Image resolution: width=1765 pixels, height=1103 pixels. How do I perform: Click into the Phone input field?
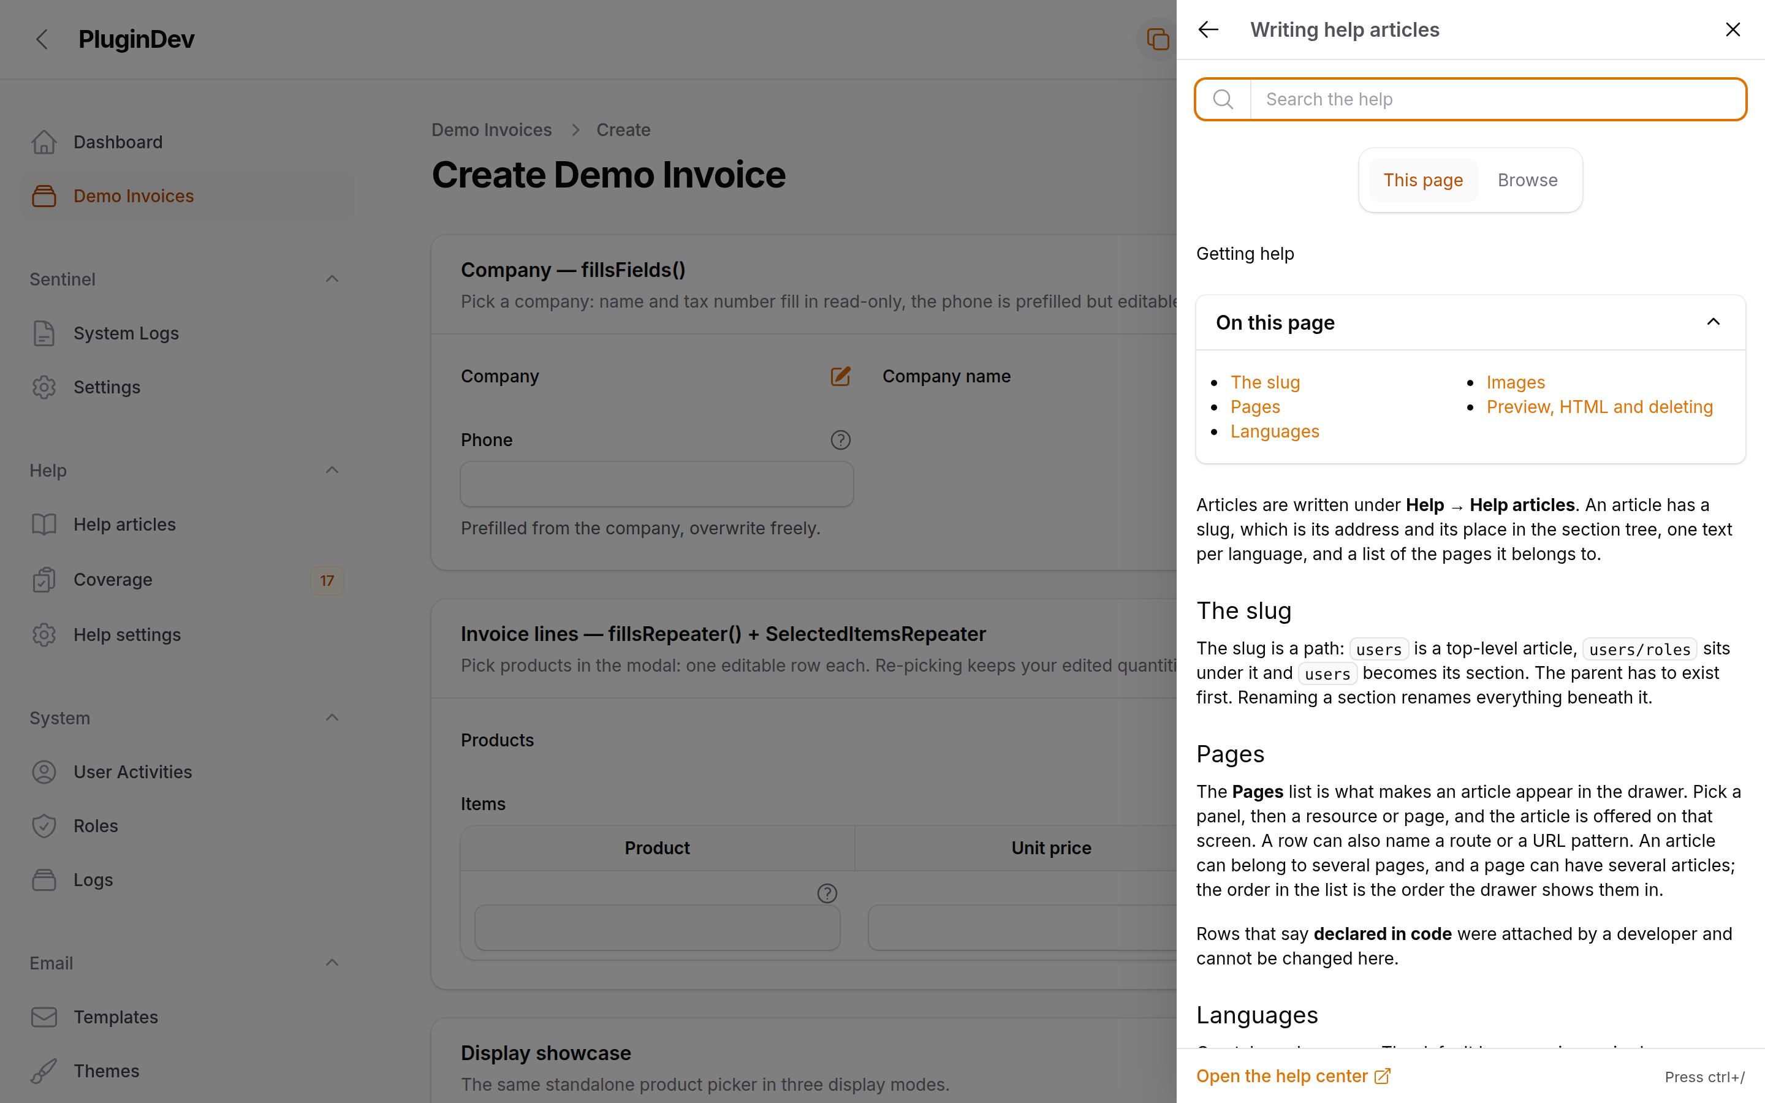[x=657, y=483]
